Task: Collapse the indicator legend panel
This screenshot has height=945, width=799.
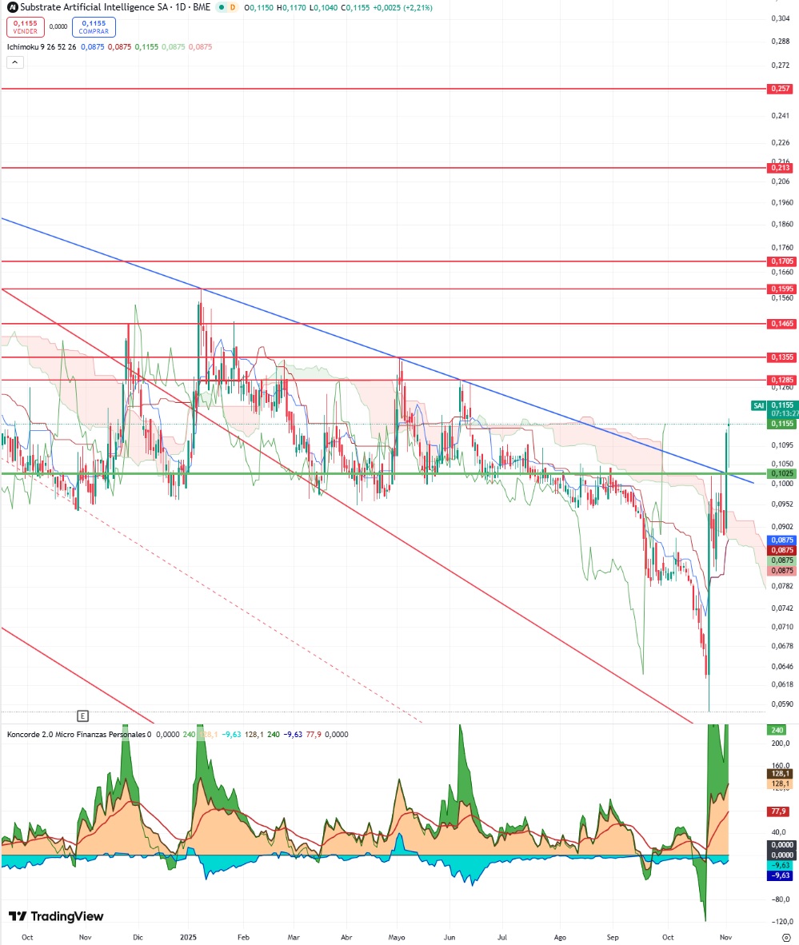Action: [x=14, y=62]
